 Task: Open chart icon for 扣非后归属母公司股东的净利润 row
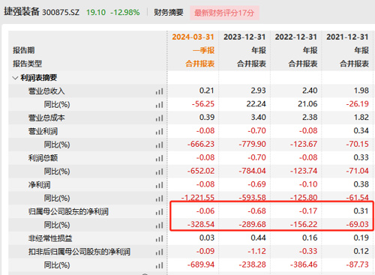tap(159, 253)
